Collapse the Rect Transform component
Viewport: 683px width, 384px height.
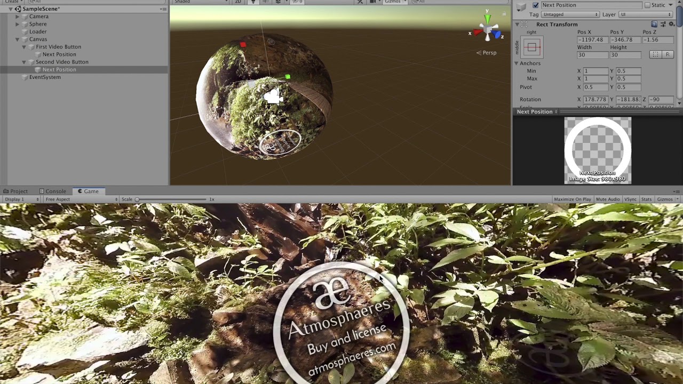click(517, 25)
